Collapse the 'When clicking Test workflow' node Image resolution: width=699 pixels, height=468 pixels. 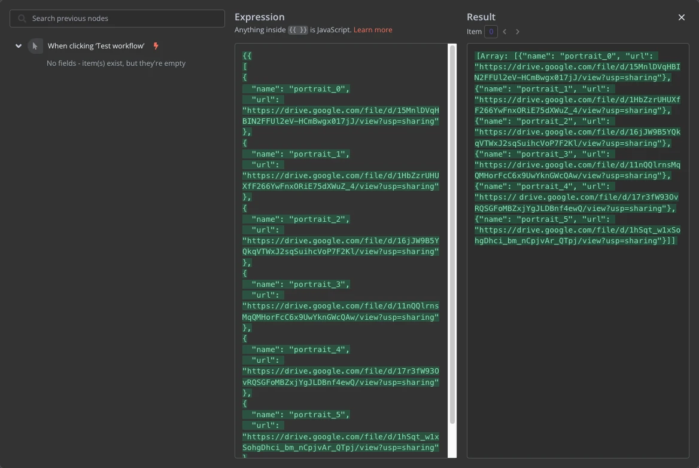tap(19, 46)
